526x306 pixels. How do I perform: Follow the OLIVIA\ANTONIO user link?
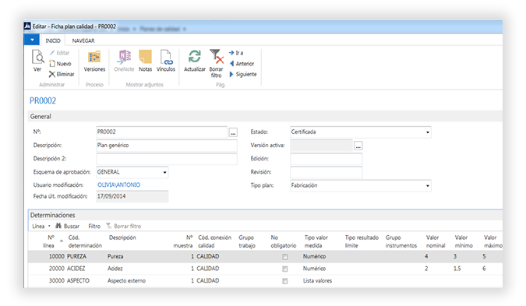click(x=118, y=185)
